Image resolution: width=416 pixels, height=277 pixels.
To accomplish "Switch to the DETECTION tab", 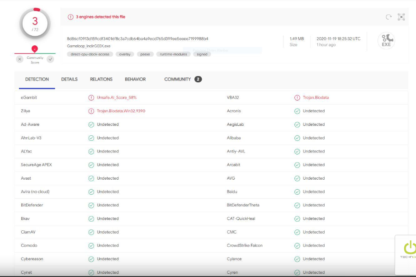I will coord(37,79).
